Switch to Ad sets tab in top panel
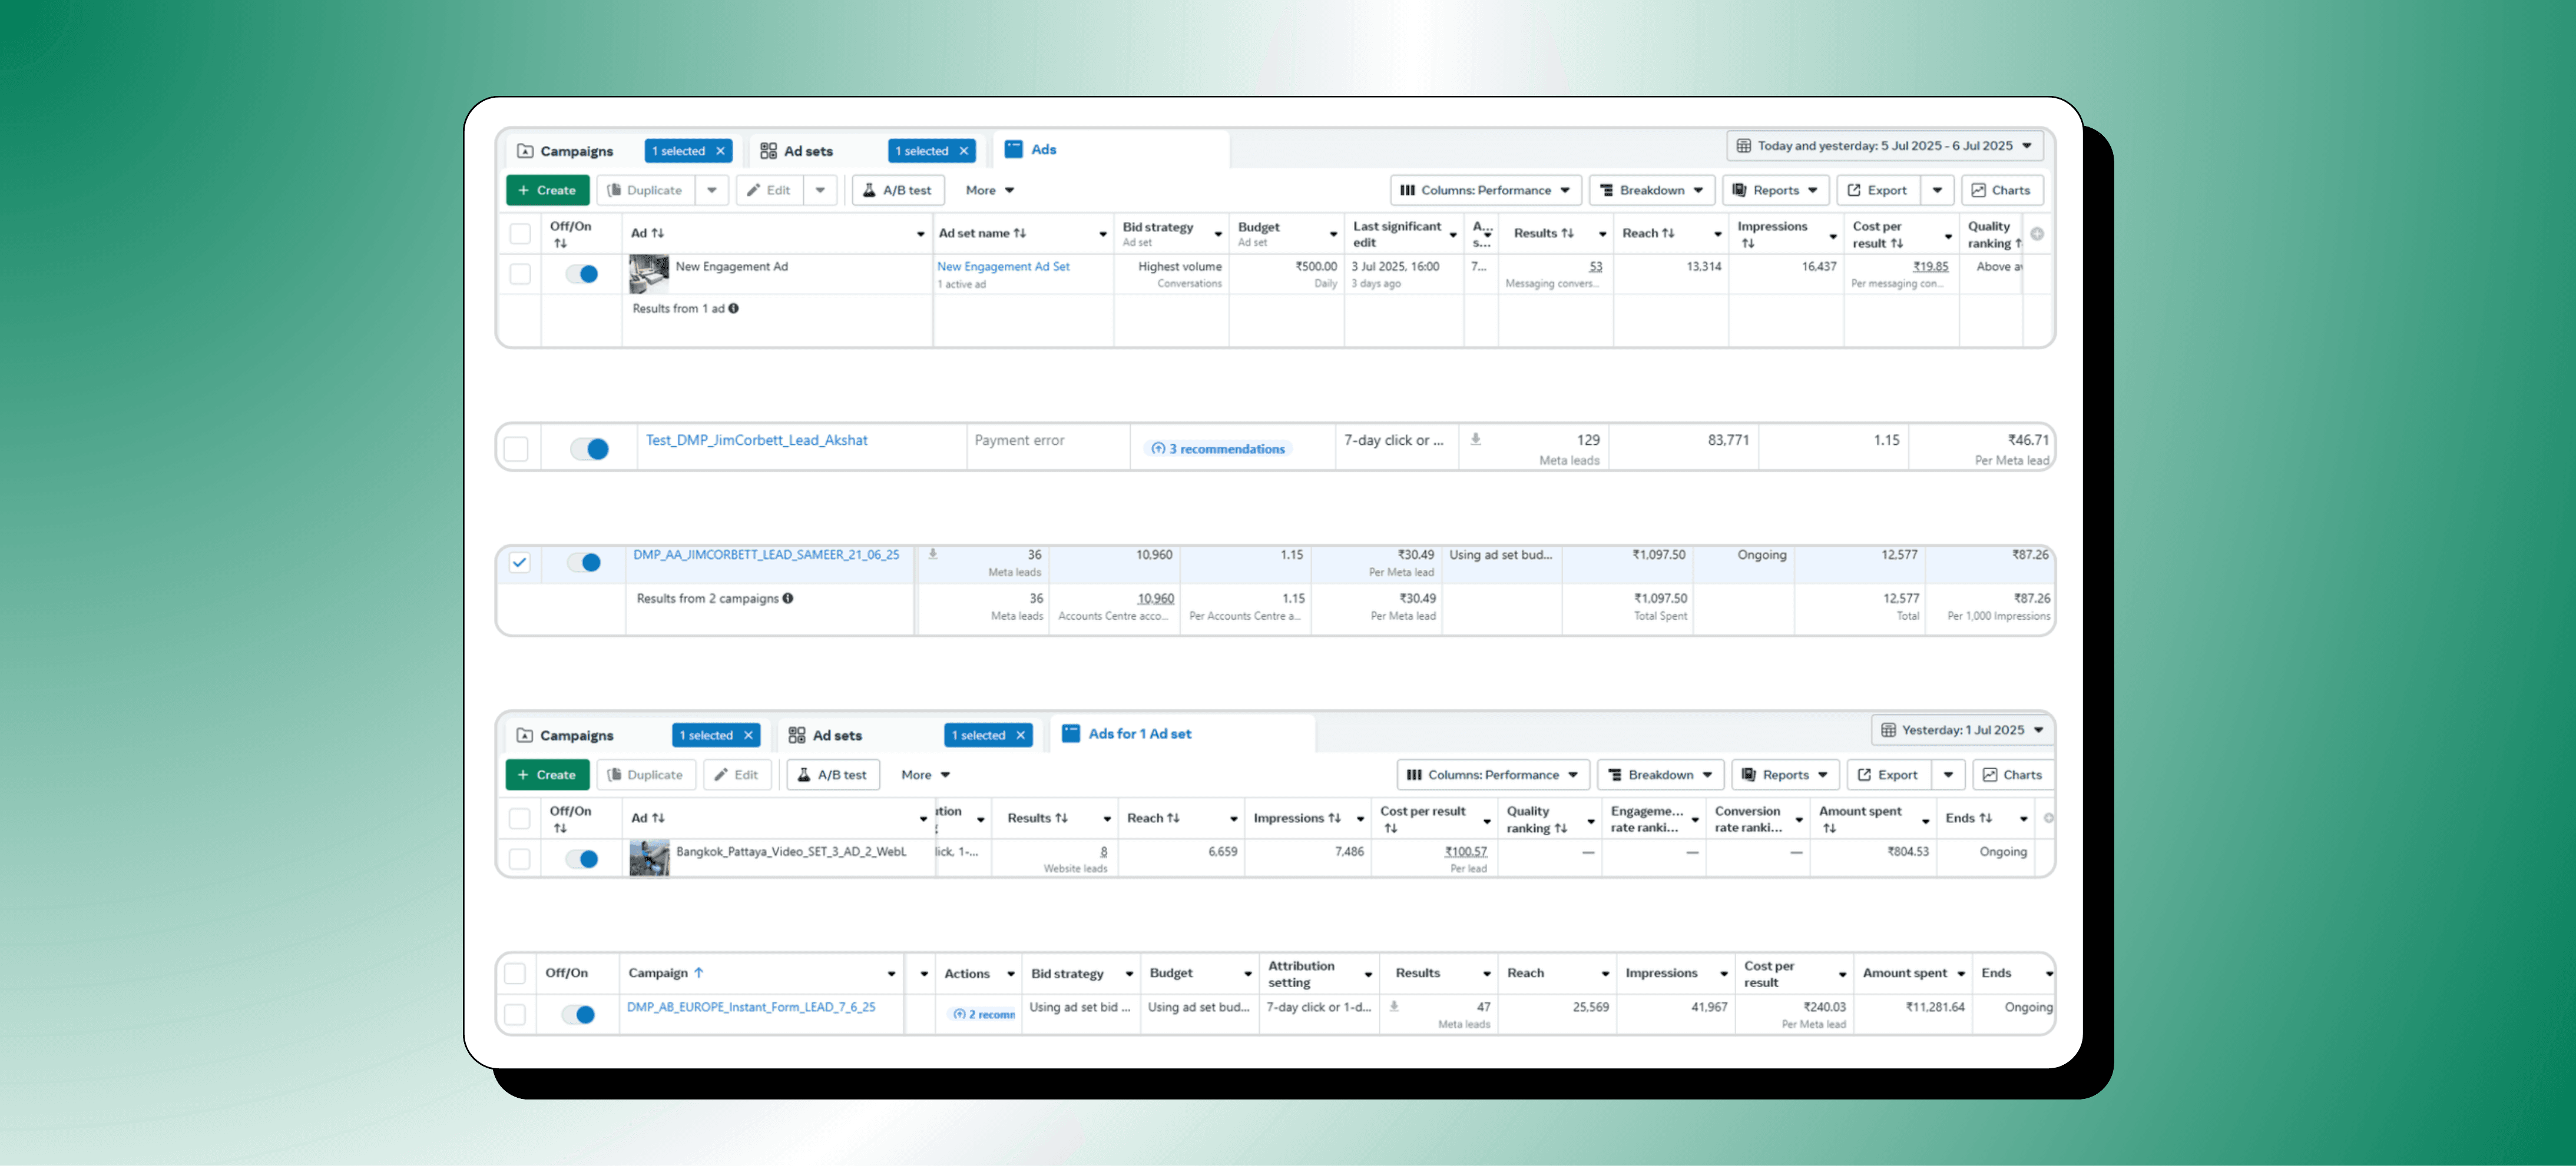The height and width of the screenshot is (1166, 2576). (797, 151)
